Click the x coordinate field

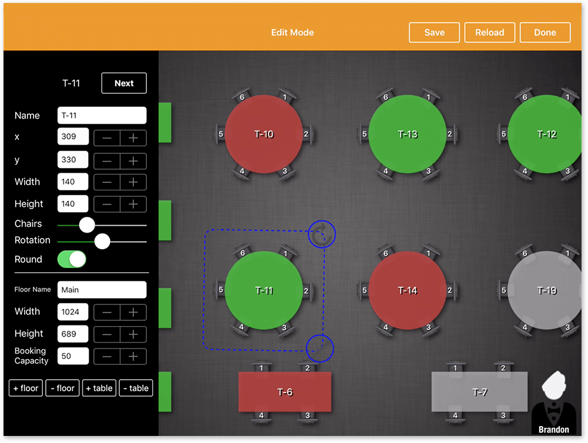point(73,136)
